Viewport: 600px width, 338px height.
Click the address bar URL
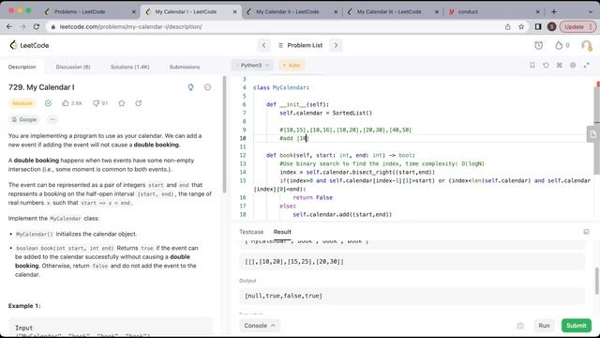[130, 27]
